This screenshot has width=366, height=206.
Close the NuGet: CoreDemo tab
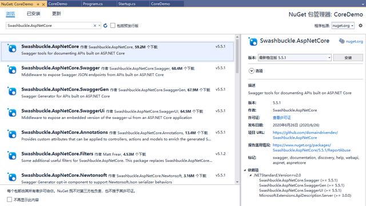[43, 4]
